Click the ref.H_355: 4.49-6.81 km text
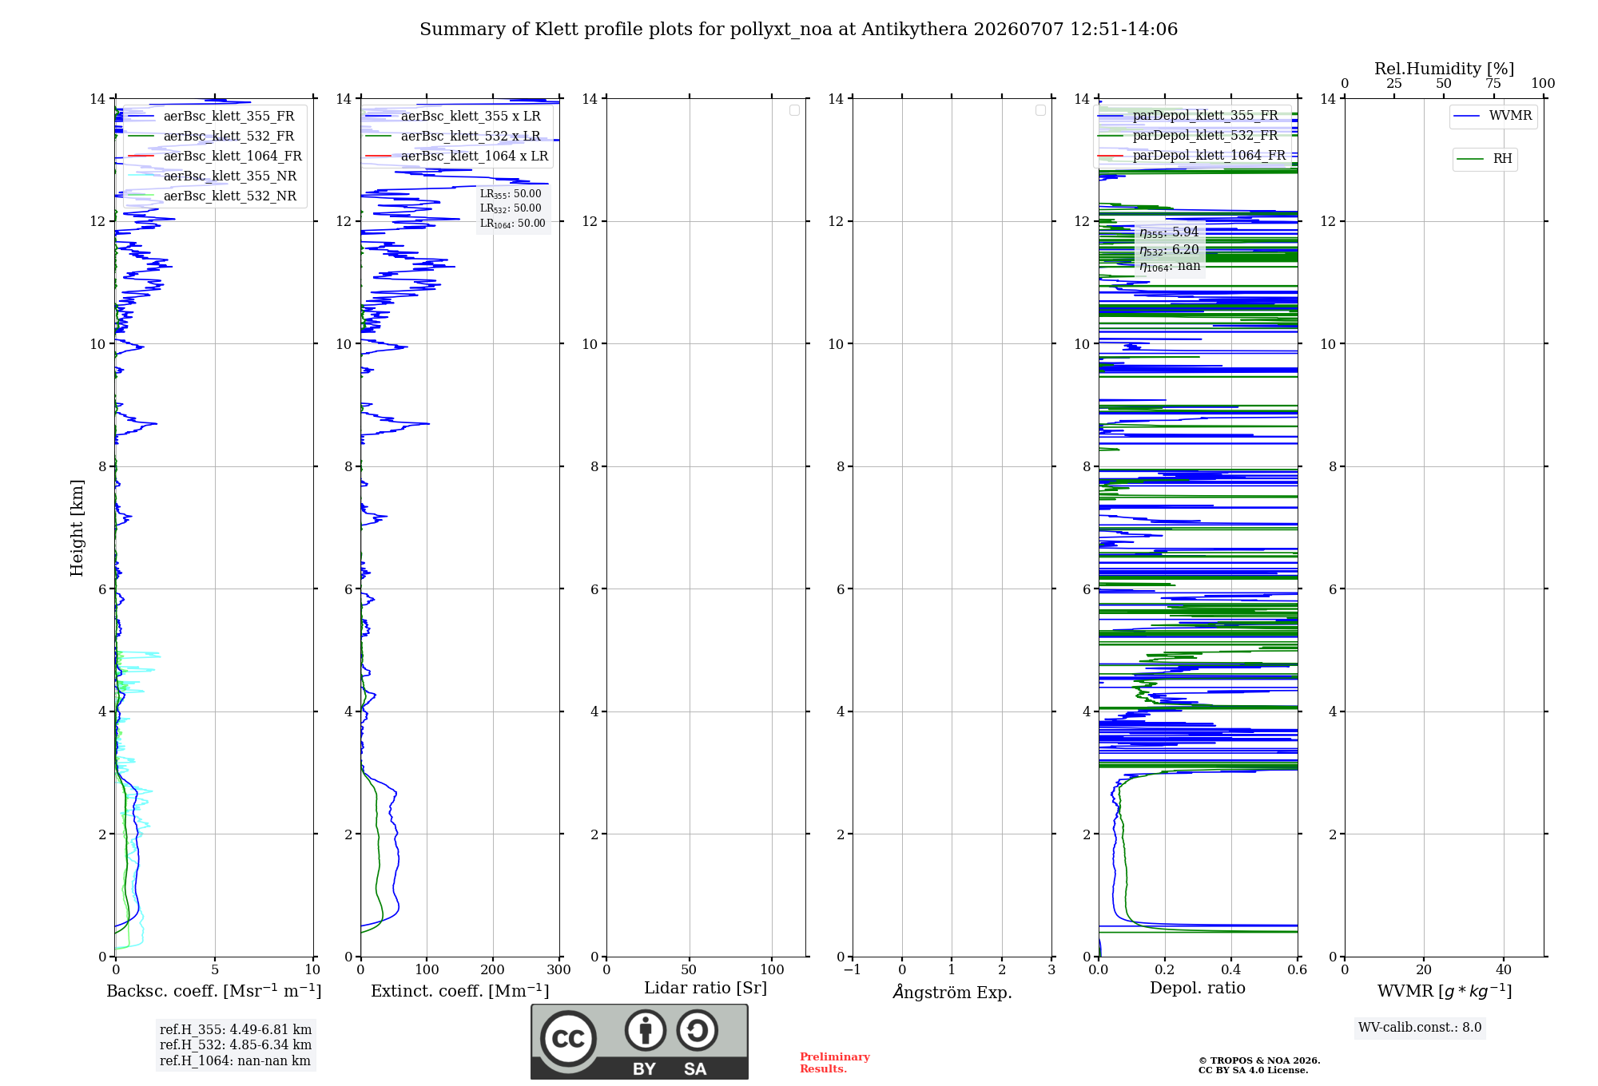This screenshot has width=1598, height=1086. [x=236, y=1030]
